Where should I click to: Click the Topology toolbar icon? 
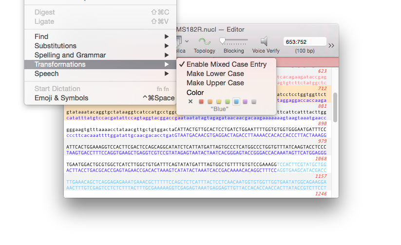tap(205, 41)
